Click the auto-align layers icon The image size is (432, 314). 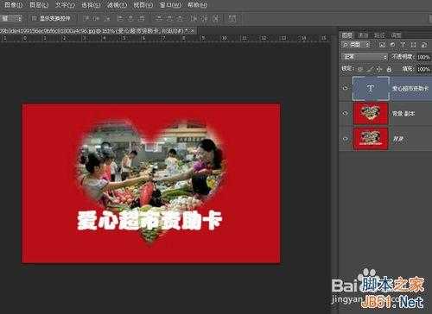point(232,18)
